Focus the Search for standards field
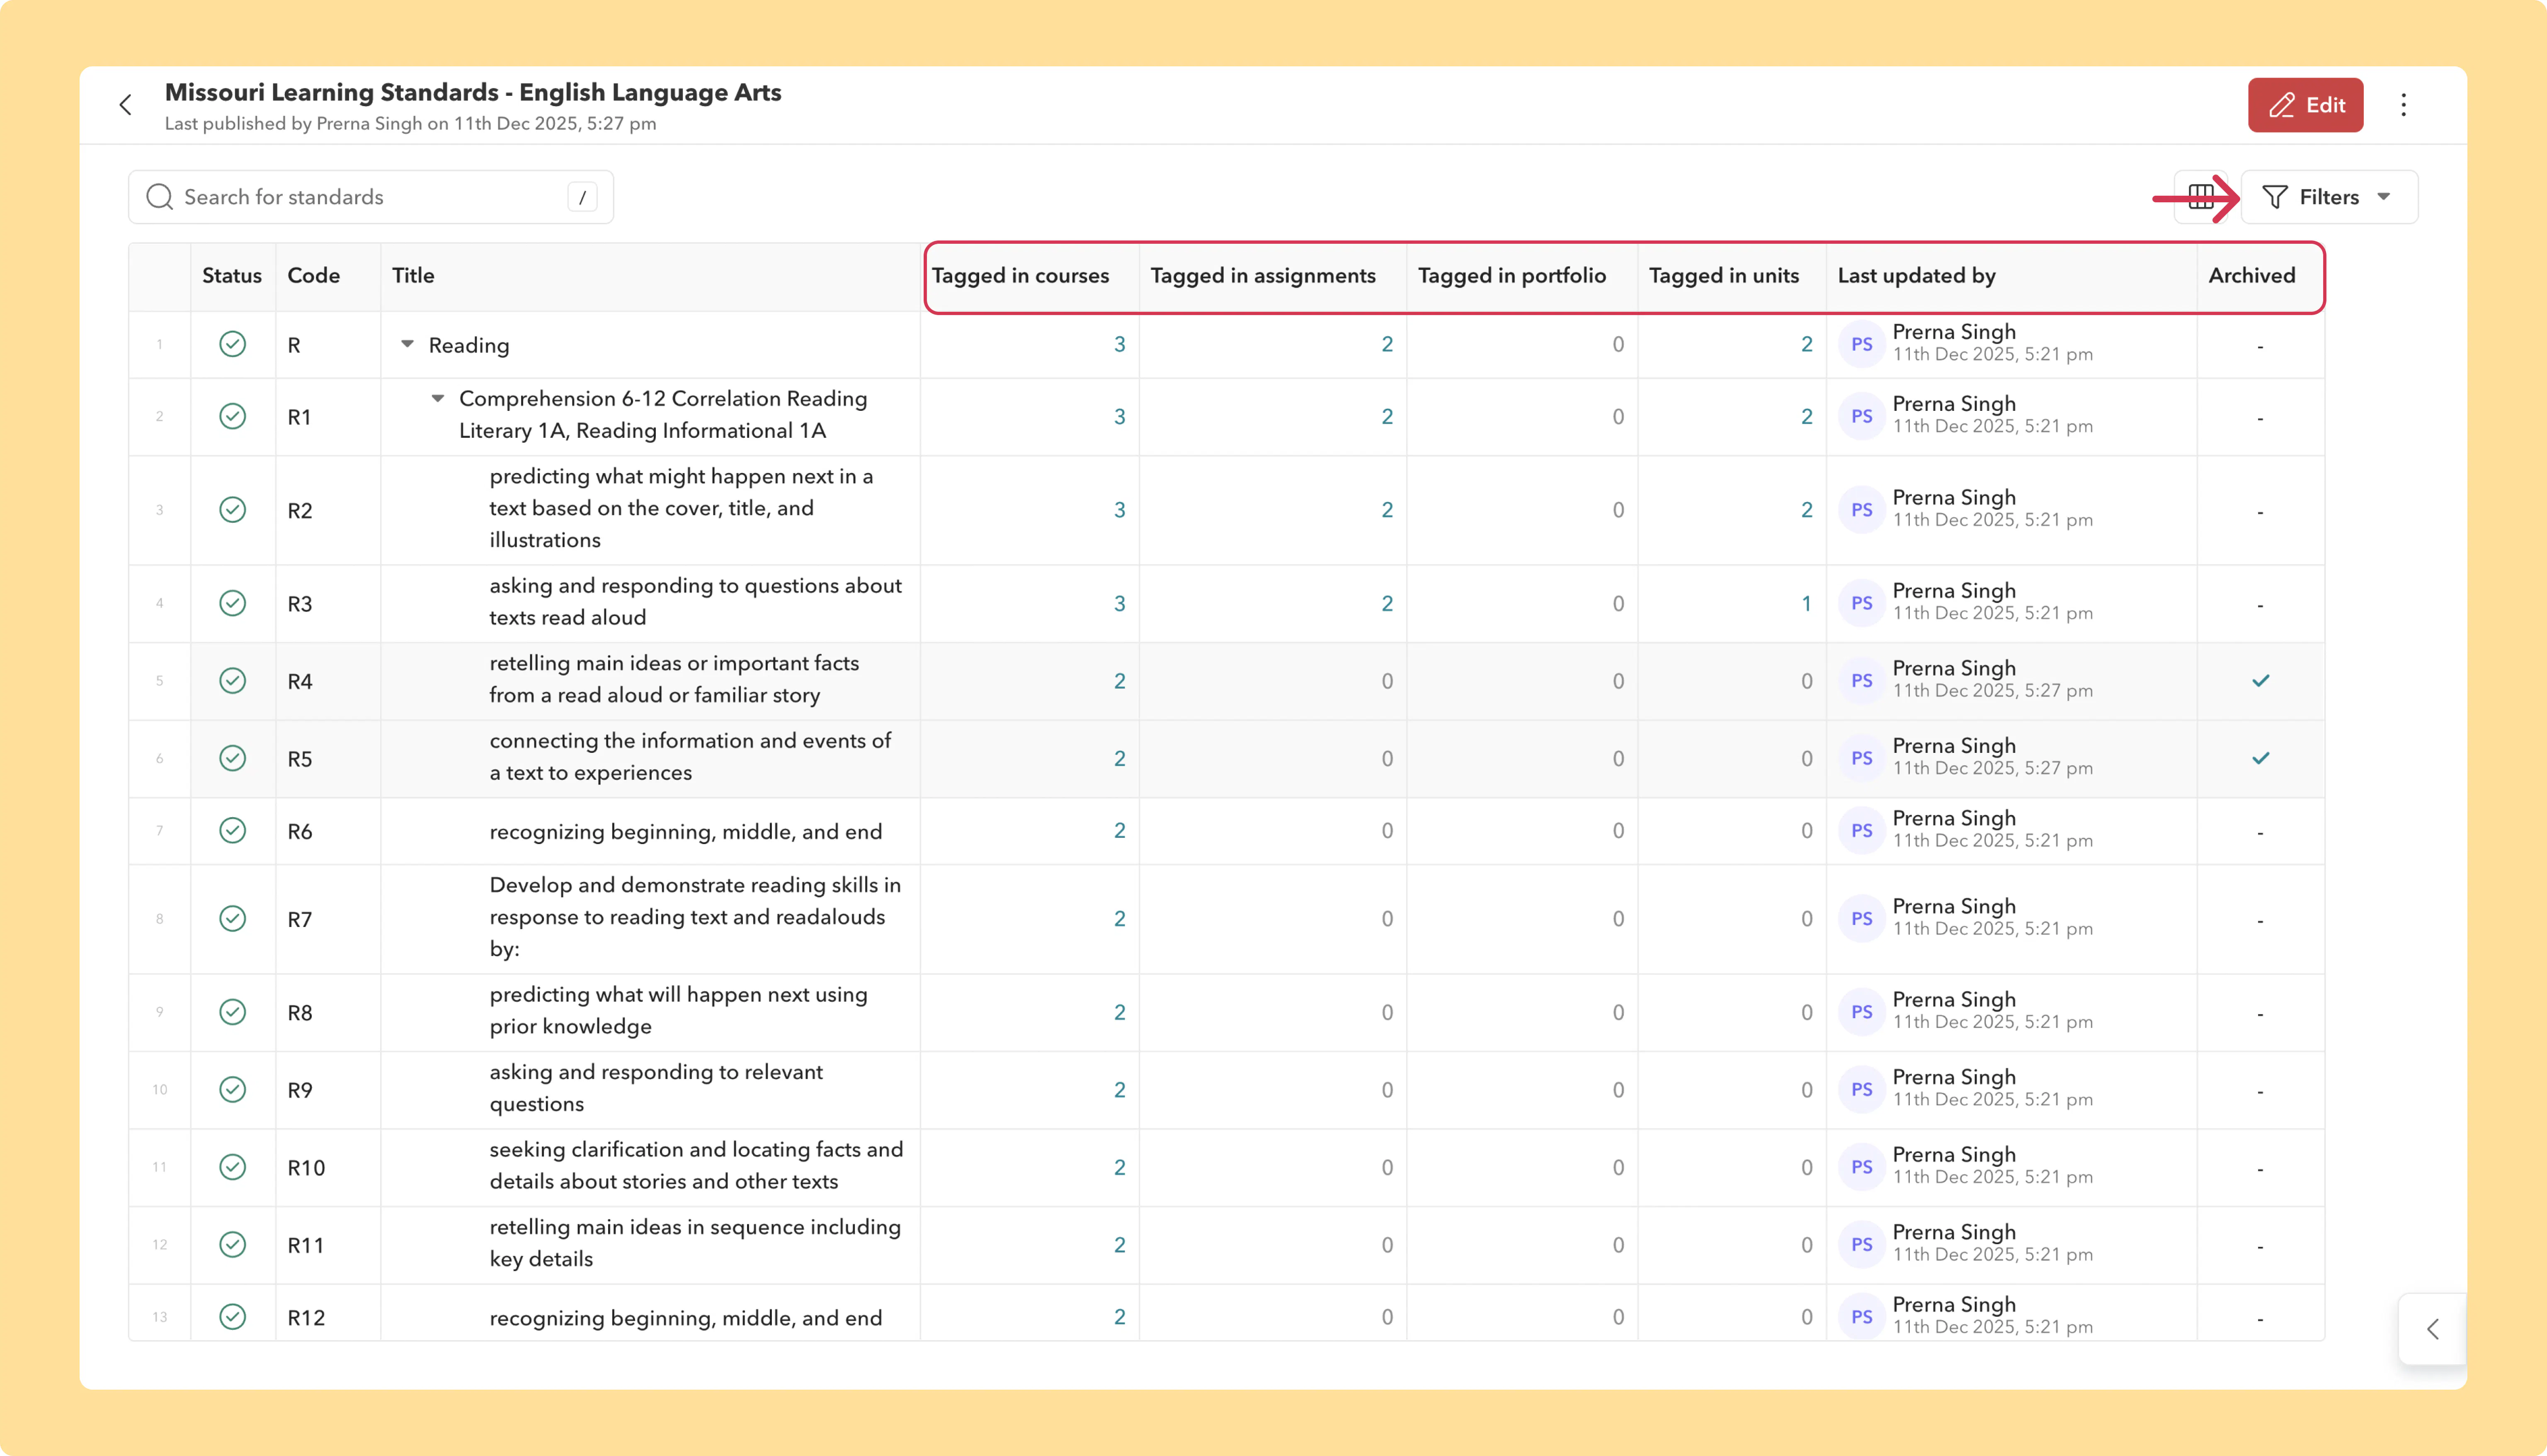 [371, 197]
